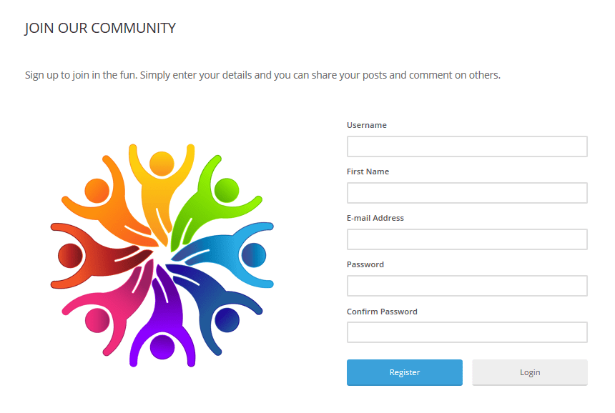Click the sign up description text

[x=262, y=75]
